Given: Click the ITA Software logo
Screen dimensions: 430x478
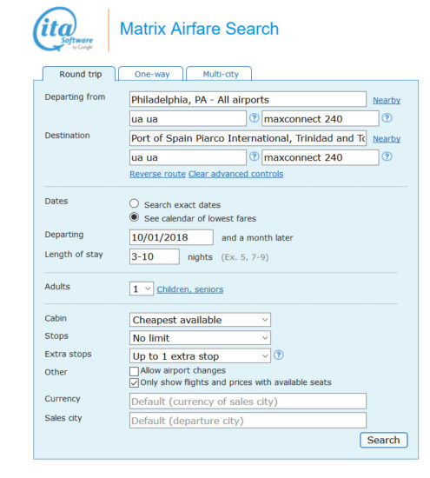Looking at the screenshot, I should [63, 30].
